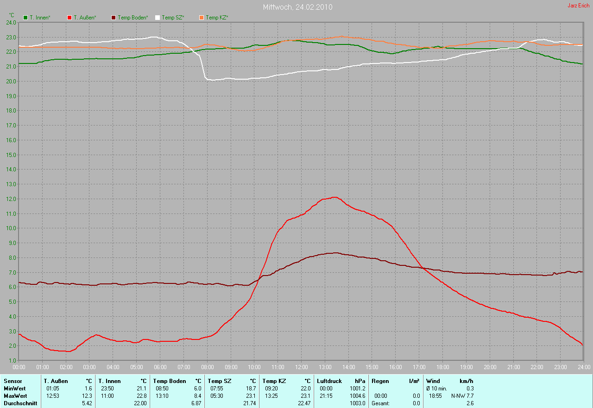Viewport: 593px width, 408px height.
Task: Click the Luftdruck average 1003.0
Action: [x=357, y=403]
